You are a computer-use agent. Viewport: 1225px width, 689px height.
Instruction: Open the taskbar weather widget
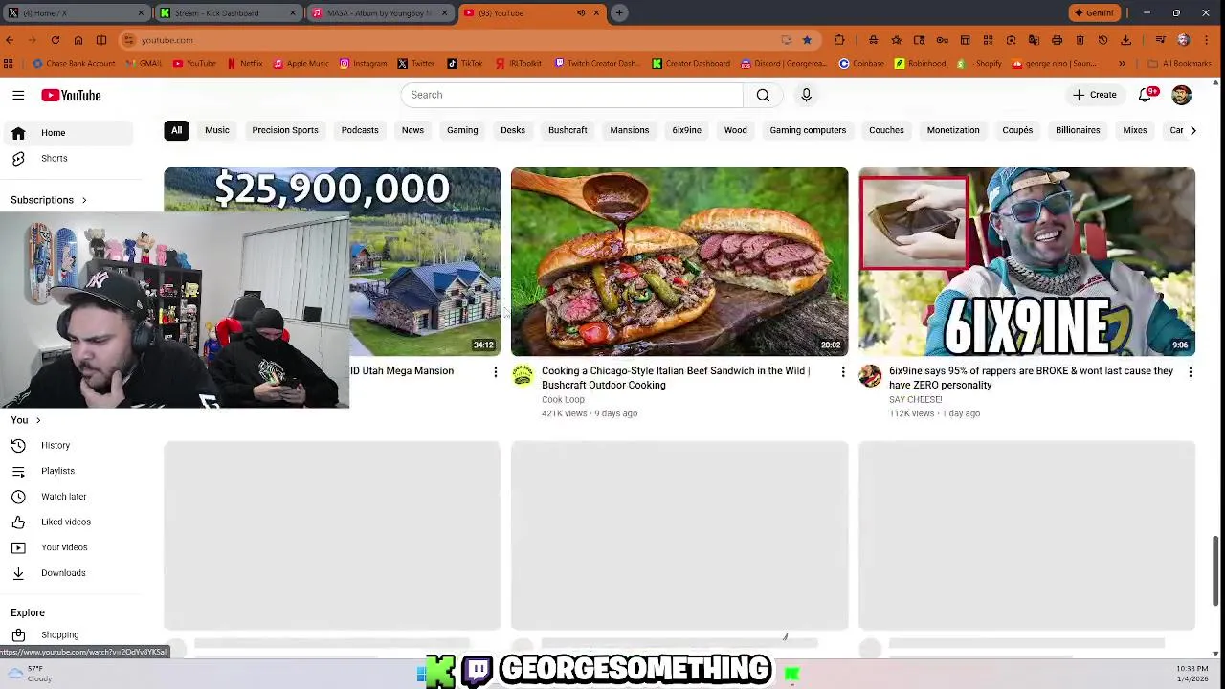tap(29, 674)
